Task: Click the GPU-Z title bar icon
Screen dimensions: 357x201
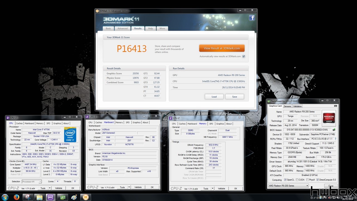Action: click(x=269, y=101)
